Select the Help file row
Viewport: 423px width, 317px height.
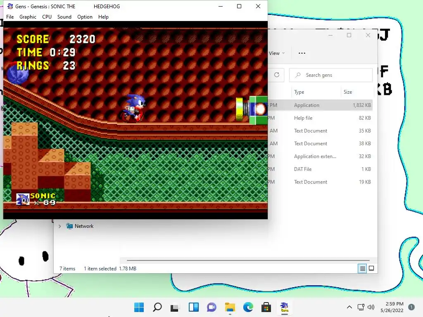coord(320,118)
